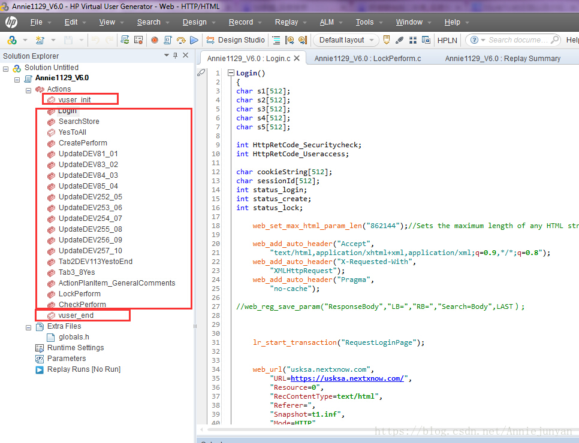Start recording with the red Record icon
Screen dimensions: 579x443
point(155,40)
